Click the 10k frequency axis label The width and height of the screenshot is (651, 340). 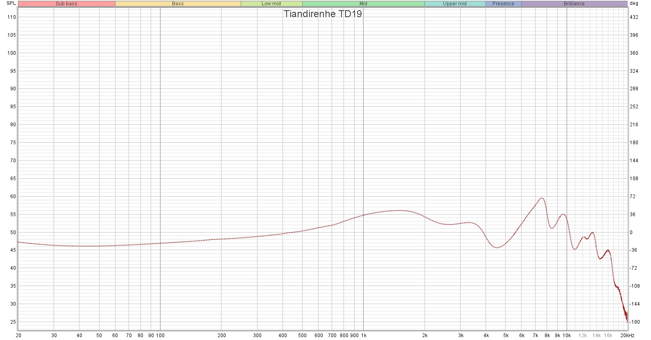click(x=567, y=336)
